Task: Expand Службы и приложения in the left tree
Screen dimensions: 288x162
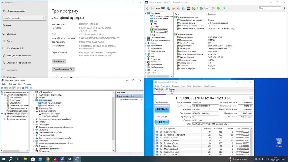Action: coord(1,119)
